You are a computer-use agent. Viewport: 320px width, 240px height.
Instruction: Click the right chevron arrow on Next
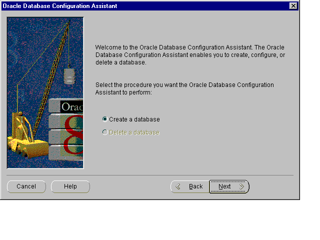click(241, 186)
